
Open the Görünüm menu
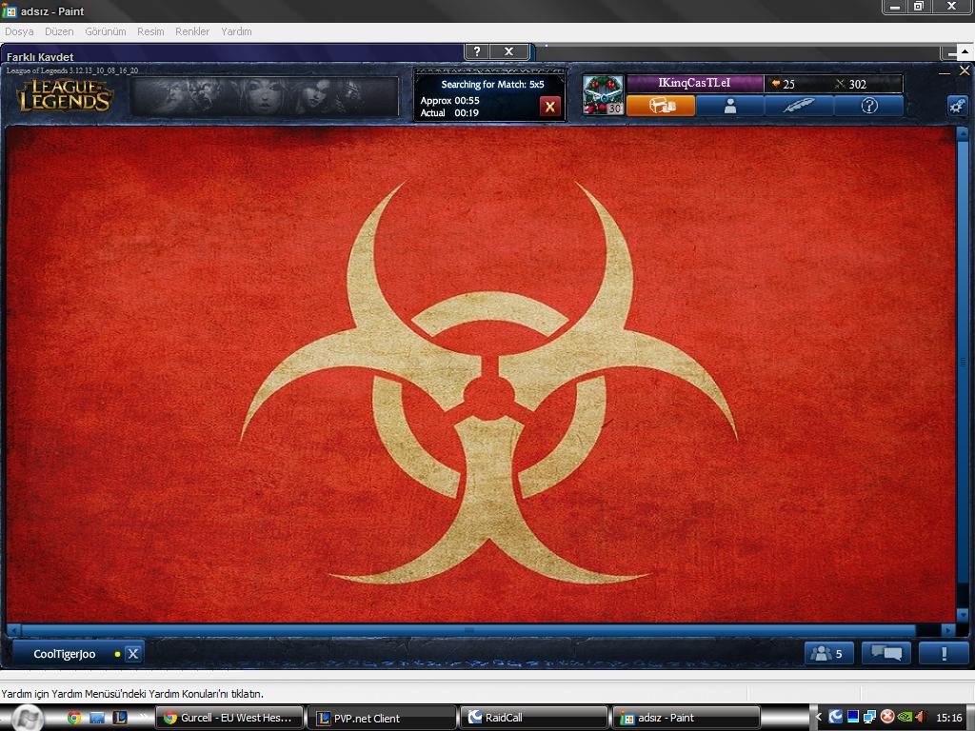(x=105, y=31)
